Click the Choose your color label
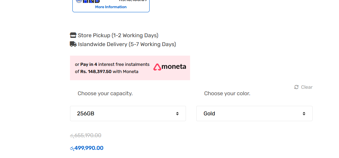The height and width of the screenshot is (158, 339). (x=227, y=94)
